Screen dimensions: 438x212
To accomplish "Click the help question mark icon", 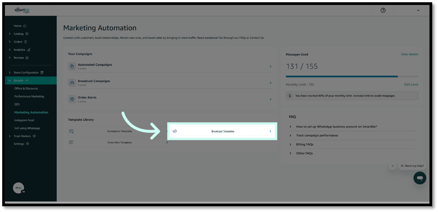I will pyautogui.click(x=383, y=10).
